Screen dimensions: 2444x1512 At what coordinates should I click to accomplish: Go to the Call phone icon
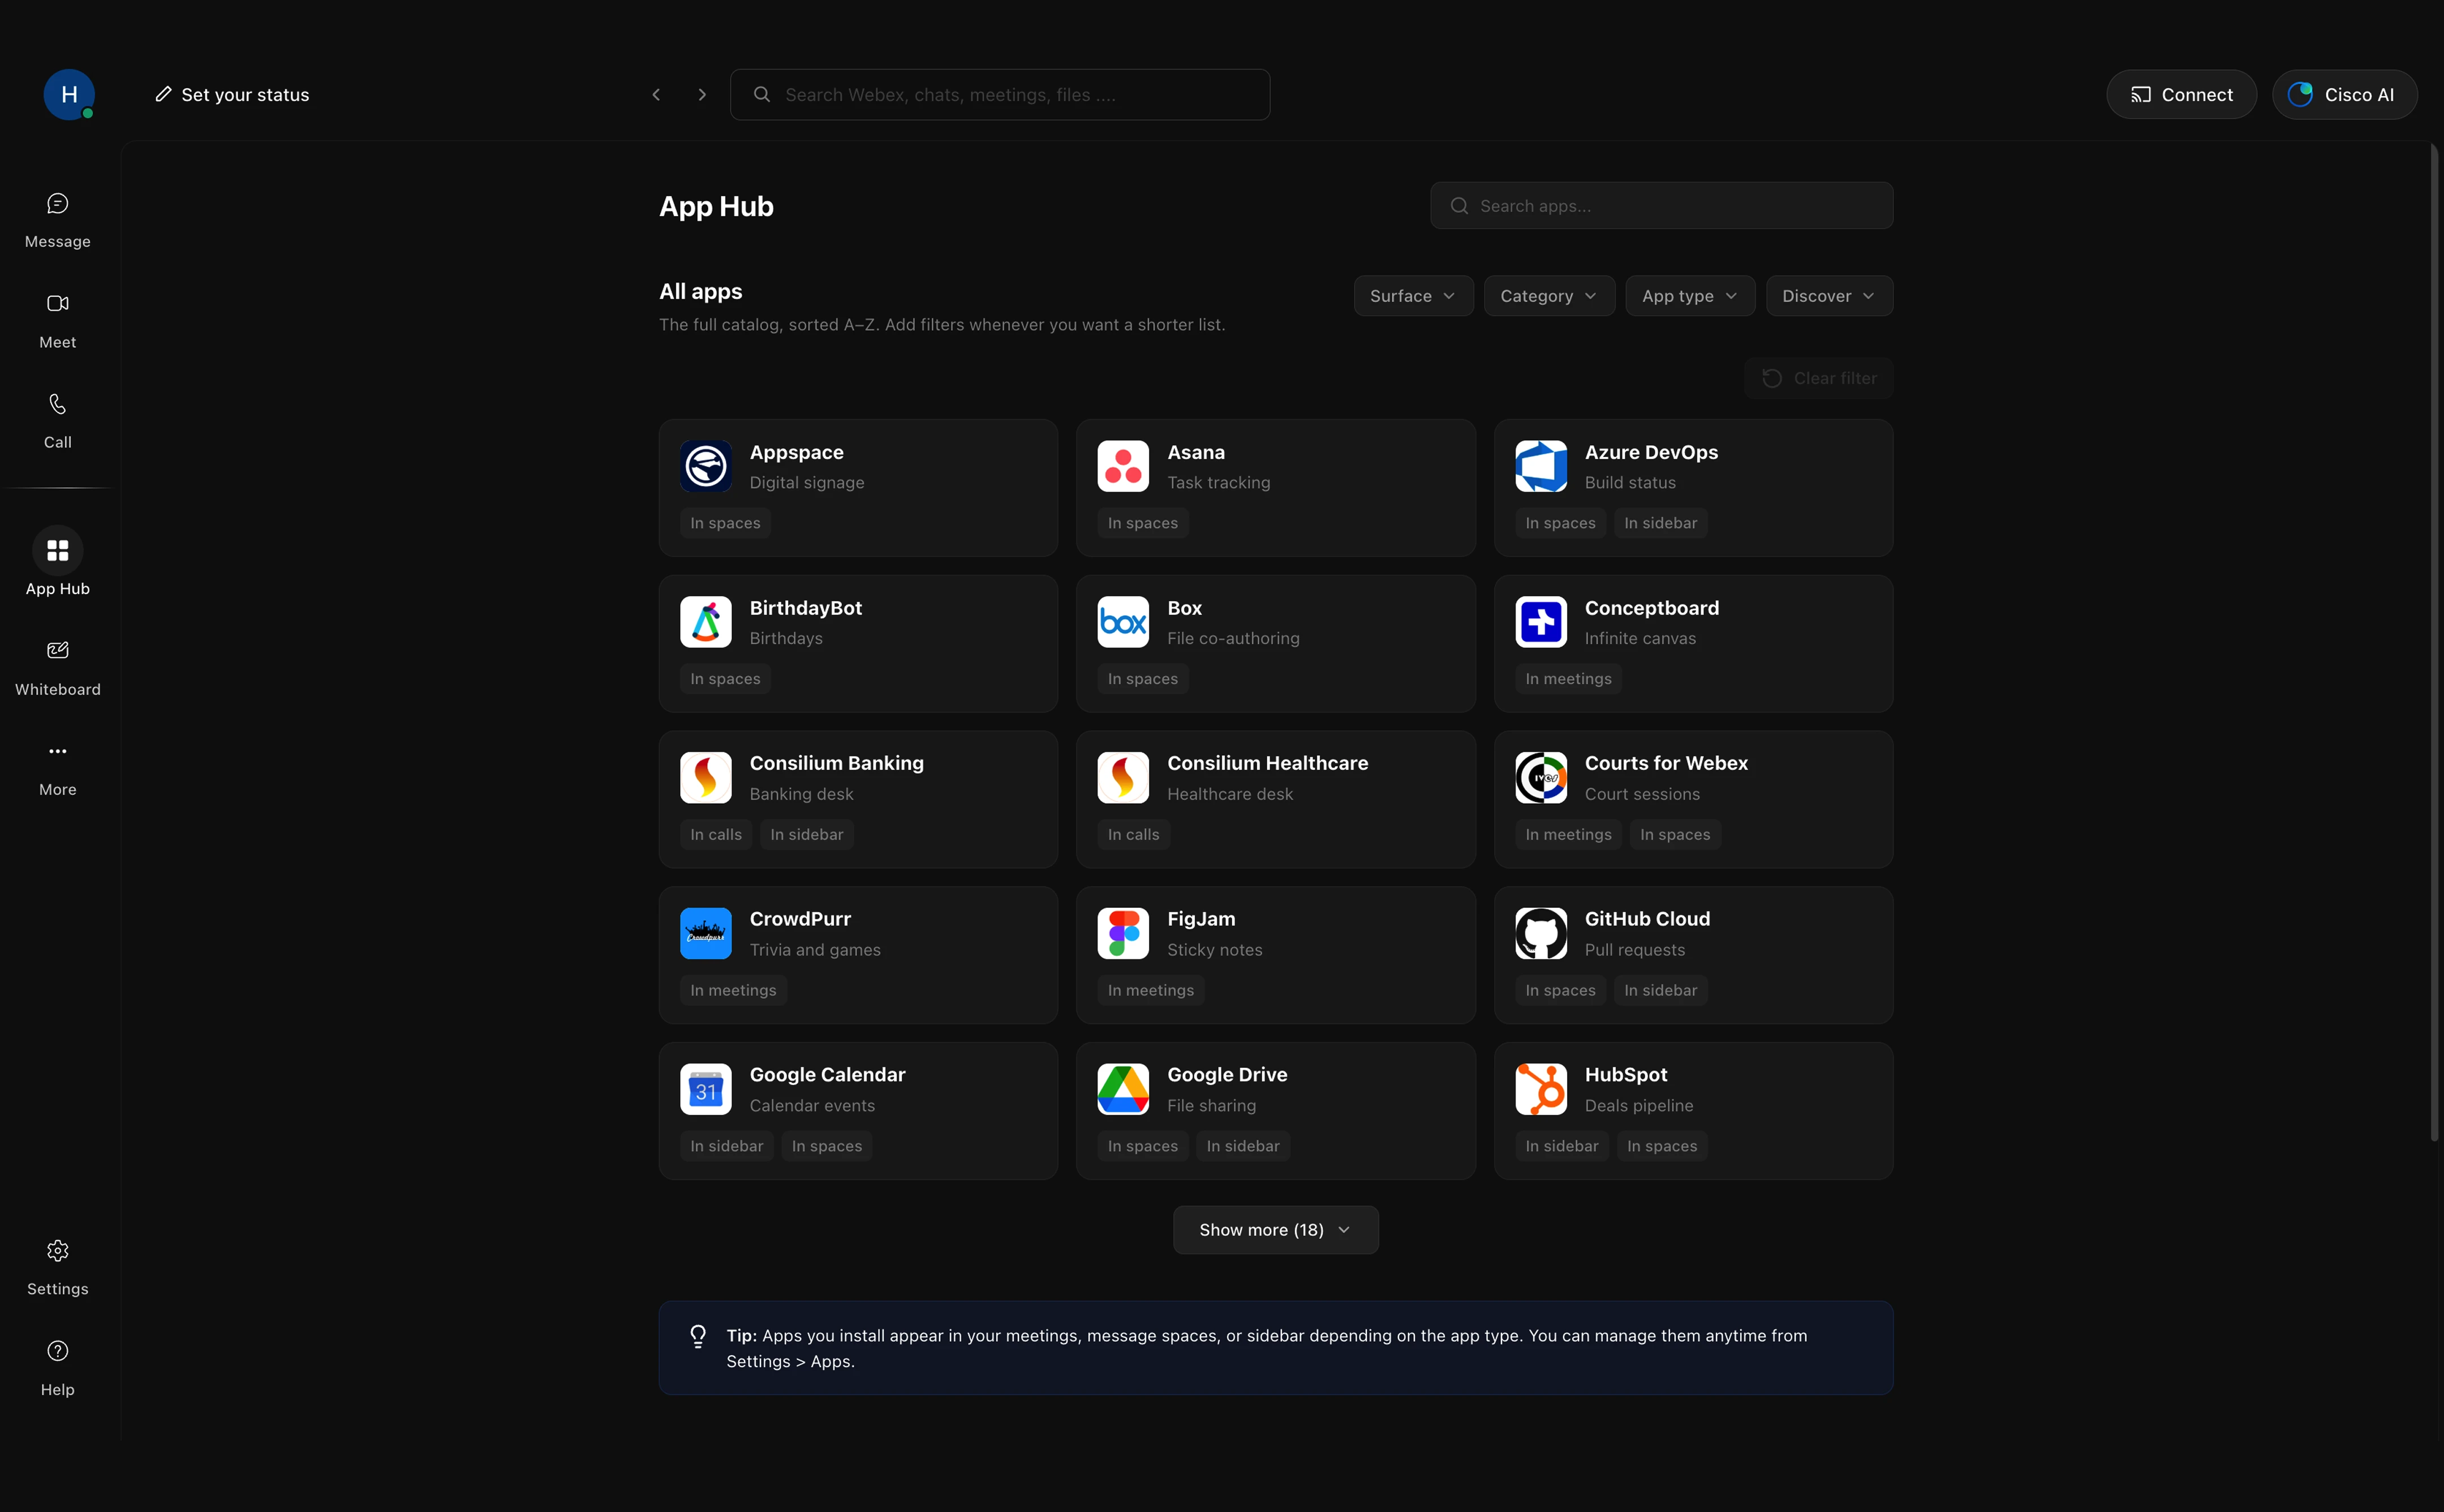[x=58, y=404]
